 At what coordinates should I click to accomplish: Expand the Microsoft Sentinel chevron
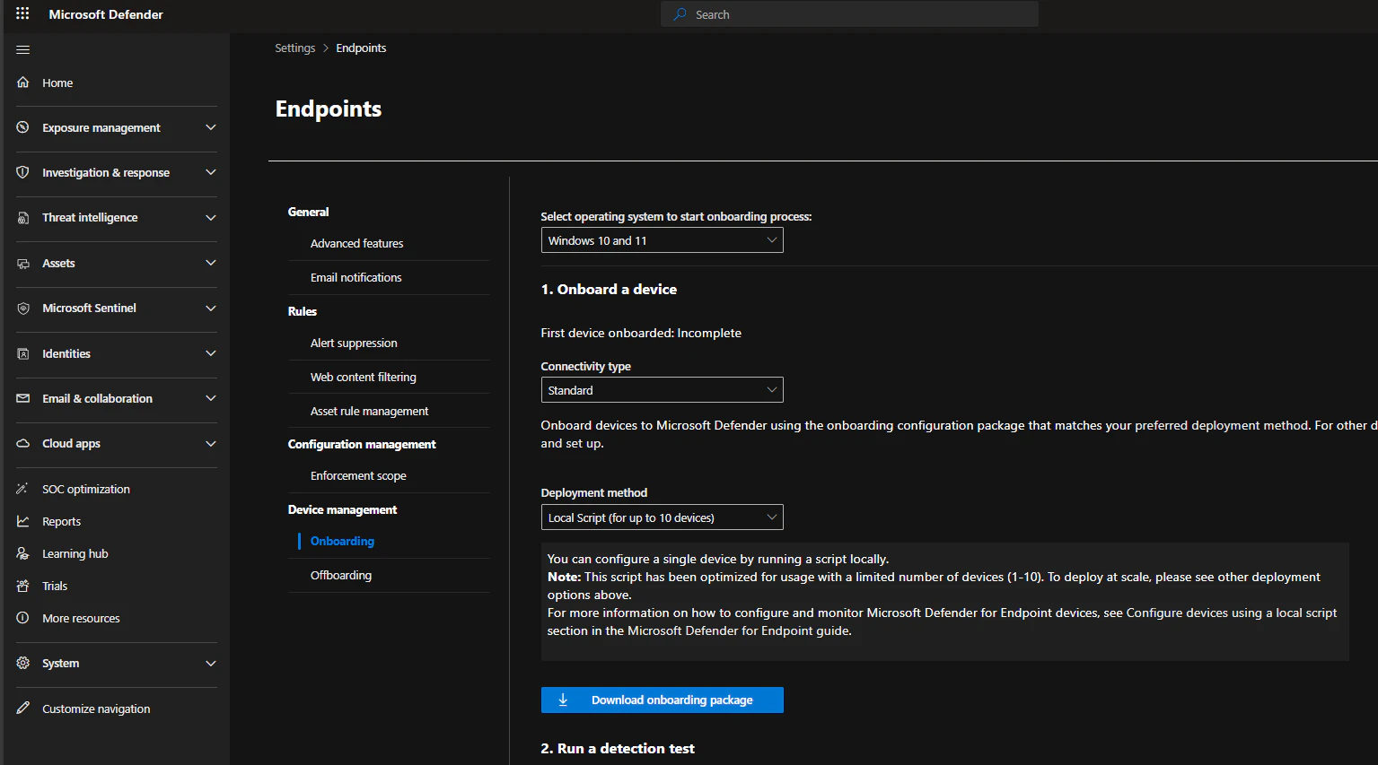pyautogui.click(x=211, y=309)
